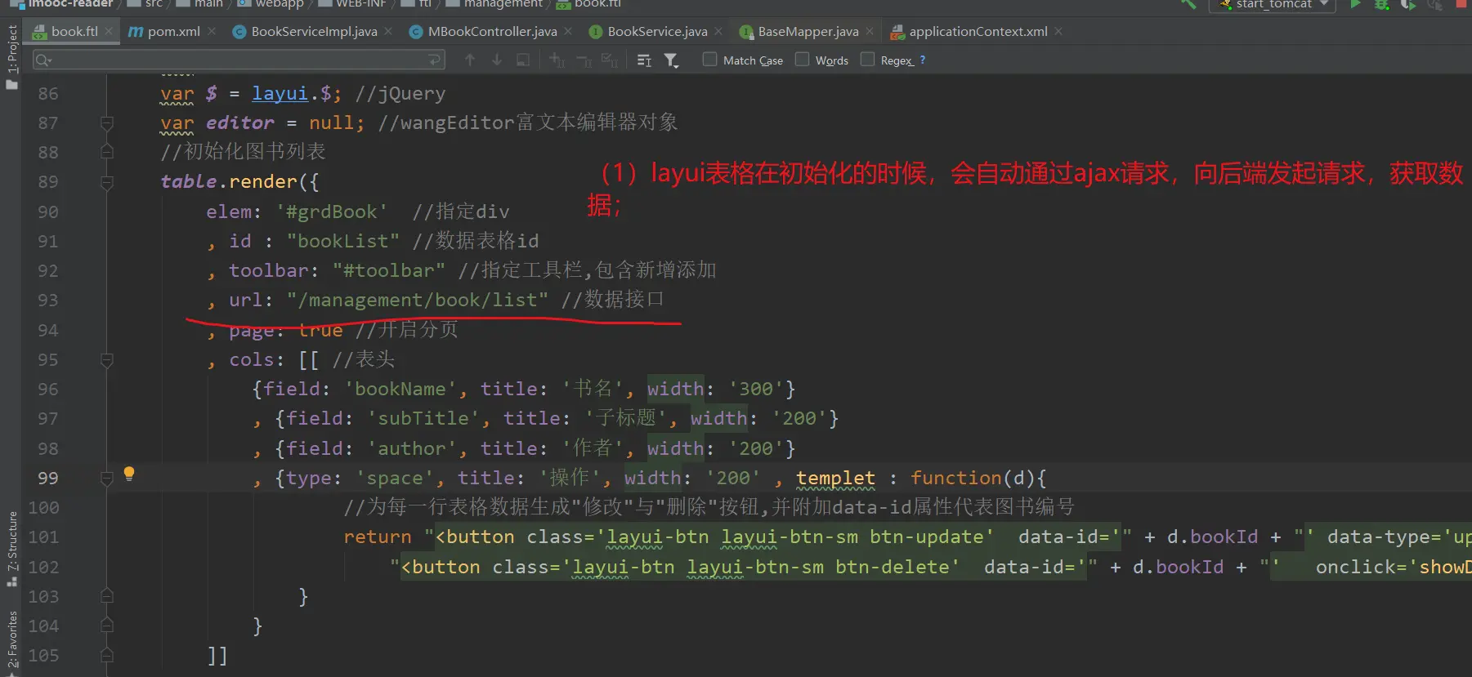Run the start_tomcat configuration
Viewport: 1472px width, 677px height.
[1355, 4]
